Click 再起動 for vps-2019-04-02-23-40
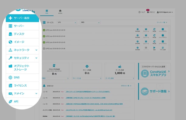The height and width of the screenshot is (120, 186). click(x=154, y=36)
